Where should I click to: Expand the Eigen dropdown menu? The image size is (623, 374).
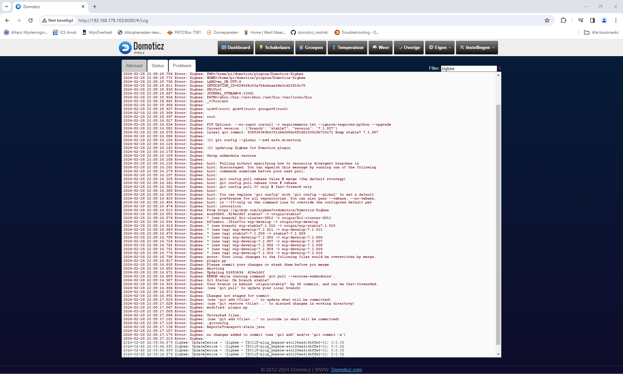point(440,47)
